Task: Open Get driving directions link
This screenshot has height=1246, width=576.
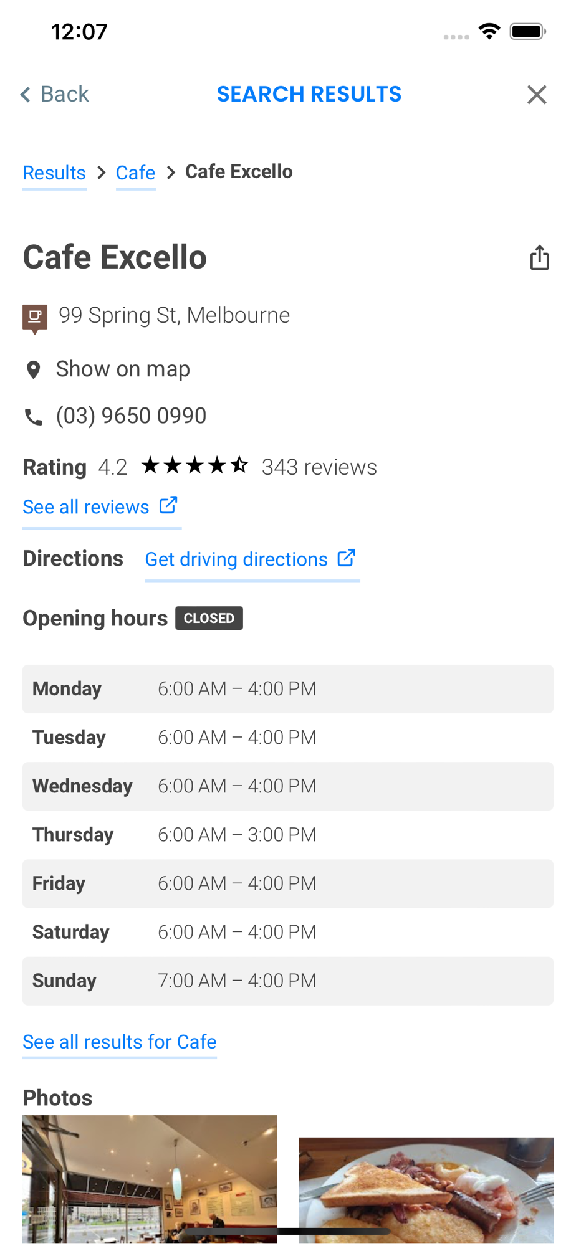Action: coord(236,559)
